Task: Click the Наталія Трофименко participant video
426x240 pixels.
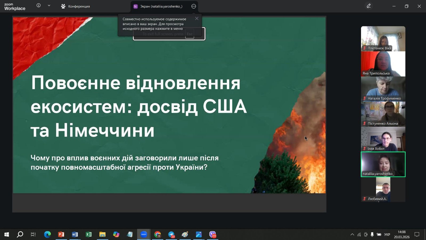Action: [383, 89]
